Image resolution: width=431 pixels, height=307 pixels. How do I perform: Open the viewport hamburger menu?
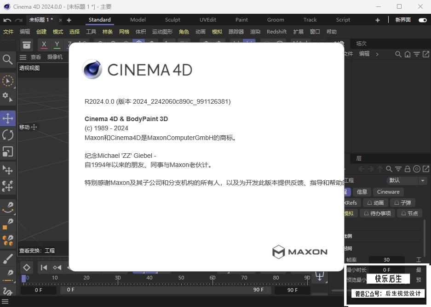pyautogui.click(x=23, y=57)
